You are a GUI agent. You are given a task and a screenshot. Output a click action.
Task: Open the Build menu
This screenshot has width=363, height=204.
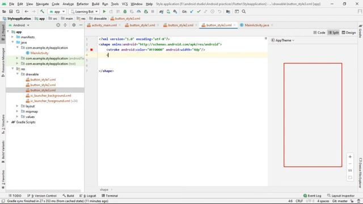click(x=95, y=4)
